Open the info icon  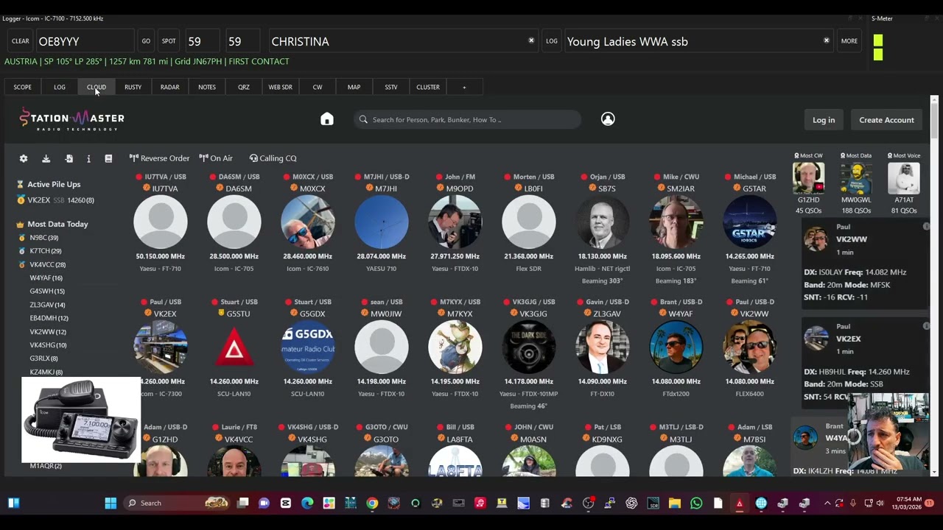tap(88, 158)
